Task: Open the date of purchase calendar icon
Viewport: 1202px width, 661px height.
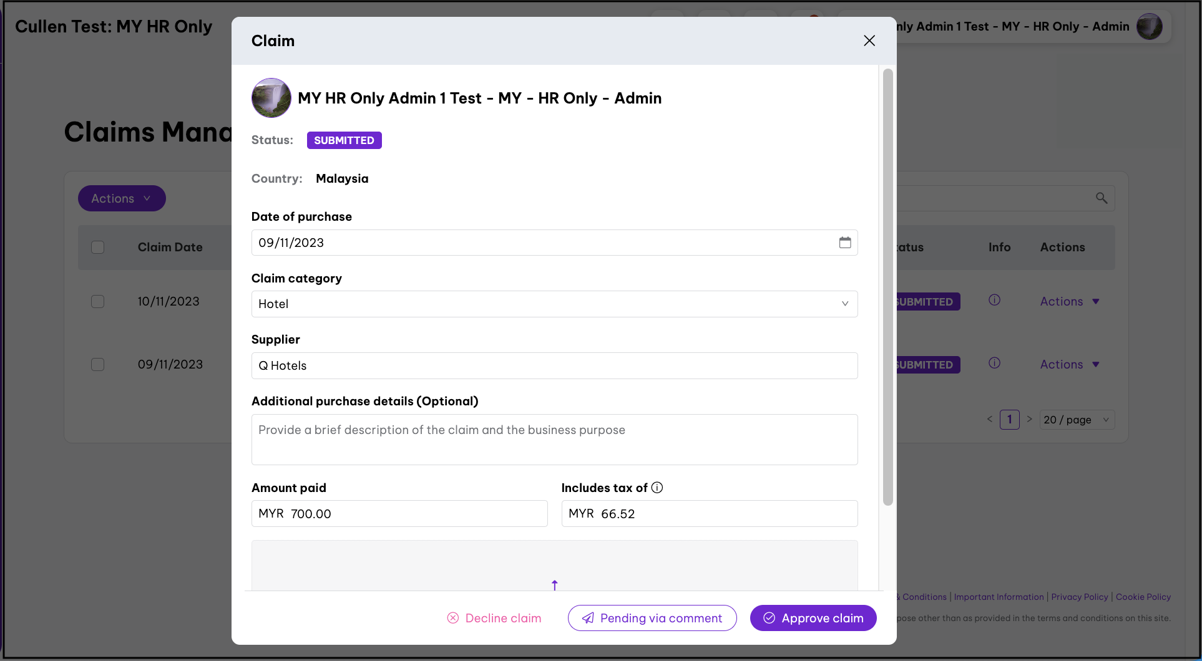Action: pos(845,243)
